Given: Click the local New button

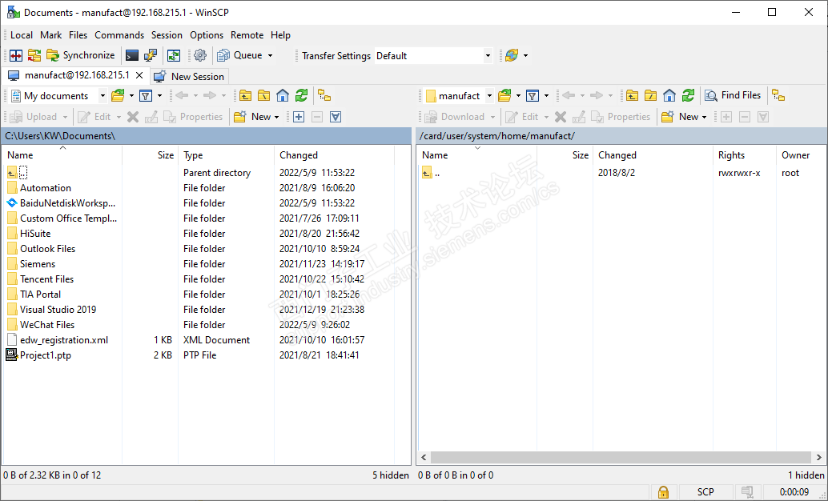Looking at the screenshot, I should [x=256, y=117].
